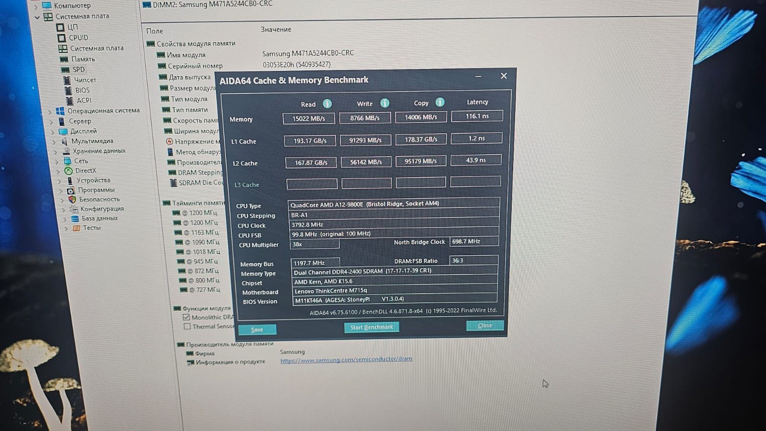The image size is (766, 431).
Task: Click the Мультимедиа speaker icon
Action: tap(65, 141)
